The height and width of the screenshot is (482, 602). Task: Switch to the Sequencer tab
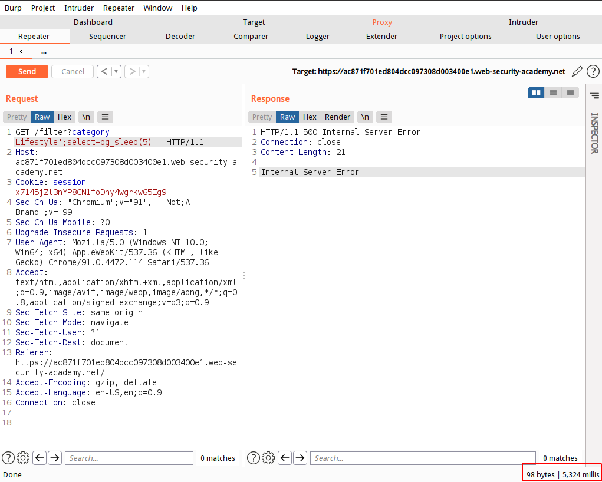(x=107, y=37)
